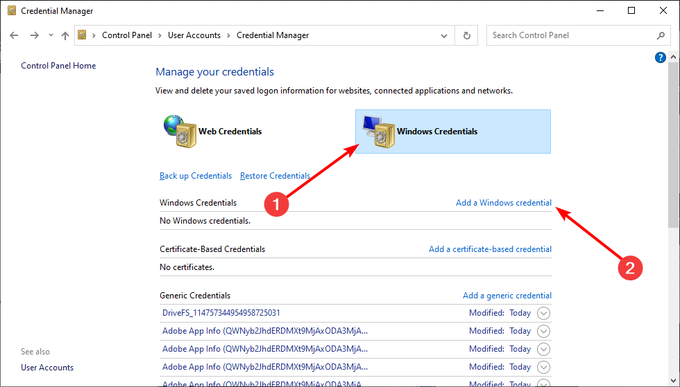Click the search magnifier icon
Screen dimensions: 680x387
coord(661,35)
